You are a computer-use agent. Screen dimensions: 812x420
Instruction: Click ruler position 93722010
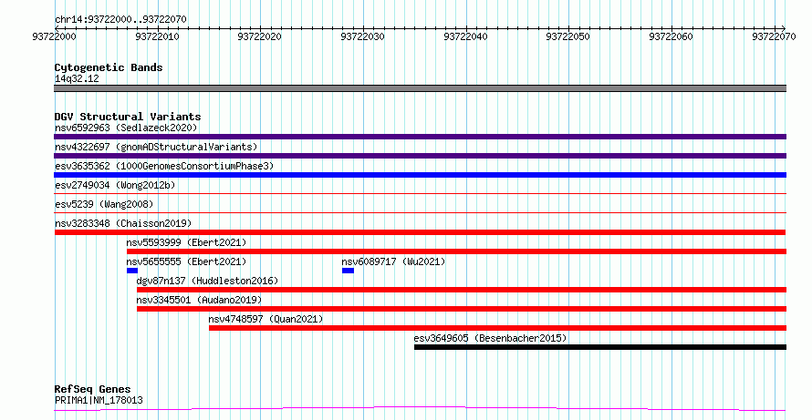click(x=157, y=36)
